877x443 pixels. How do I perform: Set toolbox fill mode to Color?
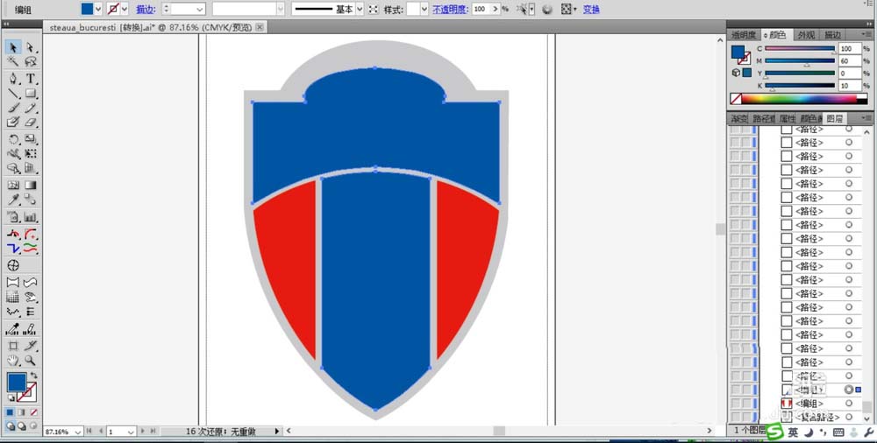[10, 412]
